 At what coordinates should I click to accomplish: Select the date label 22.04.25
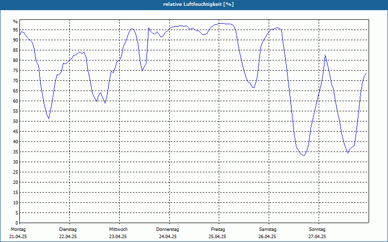point(68,237)
